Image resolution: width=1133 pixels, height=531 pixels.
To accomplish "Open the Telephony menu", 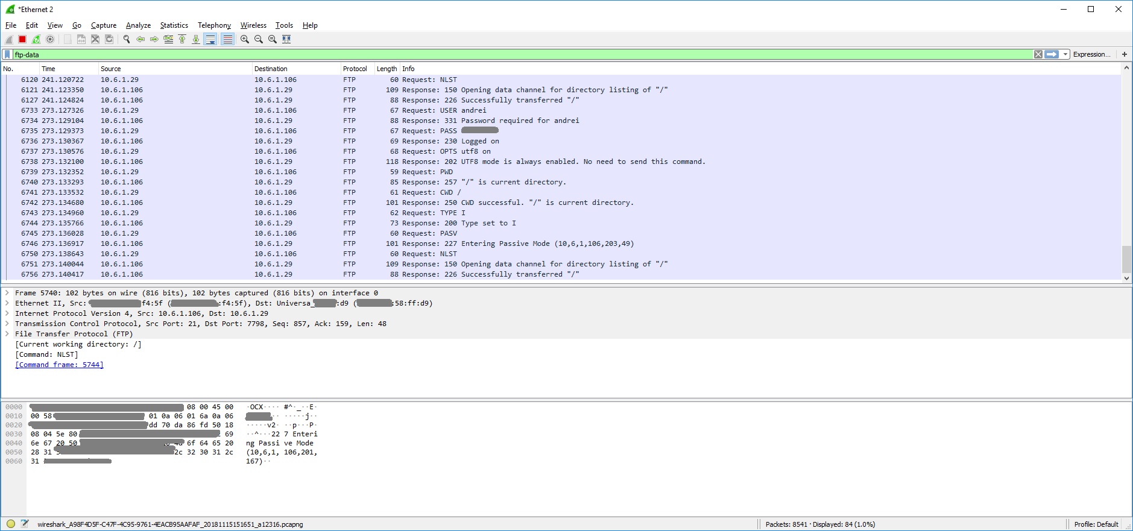I will [214, 25].
